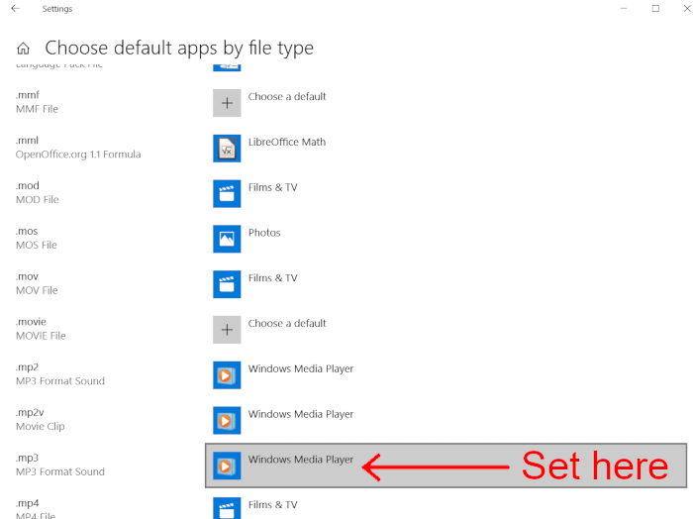Change Photos default label for .mos
Viewport: 693px width, 519px height.
point(264,234)
